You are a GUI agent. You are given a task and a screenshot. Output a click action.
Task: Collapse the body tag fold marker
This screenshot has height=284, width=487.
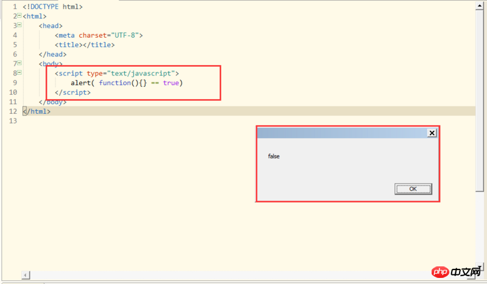coord(19,63)
